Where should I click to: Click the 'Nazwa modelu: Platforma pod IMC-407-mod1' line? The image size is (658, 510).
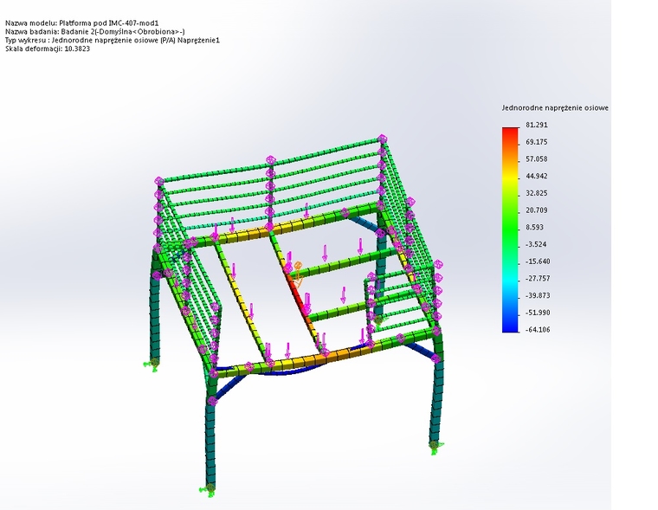(82, 23)
